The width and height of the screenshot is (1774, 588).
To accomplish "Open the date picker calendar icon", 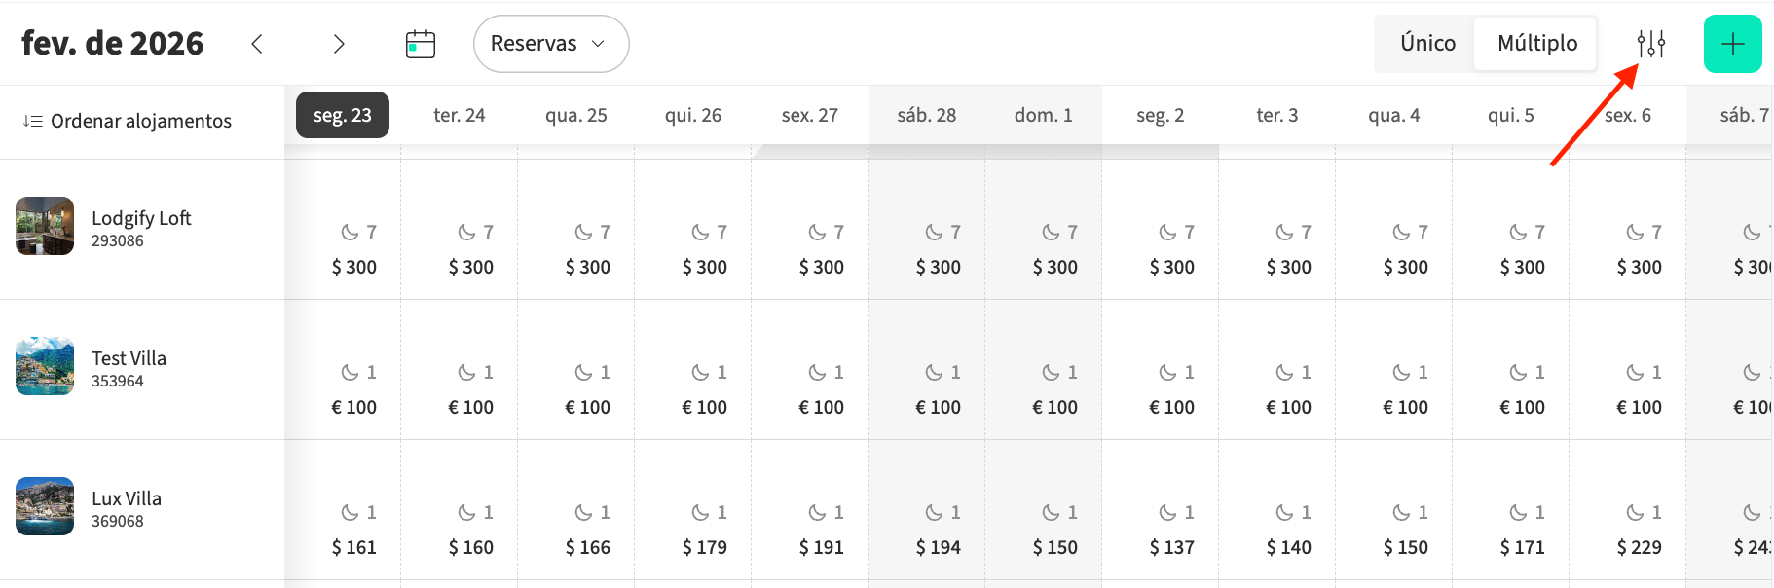I will [x=421, y=44].
